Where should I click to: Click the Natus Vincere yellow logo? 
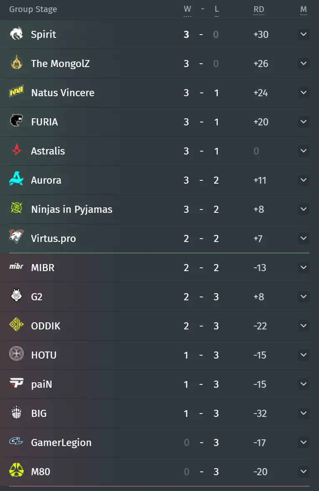16,92
